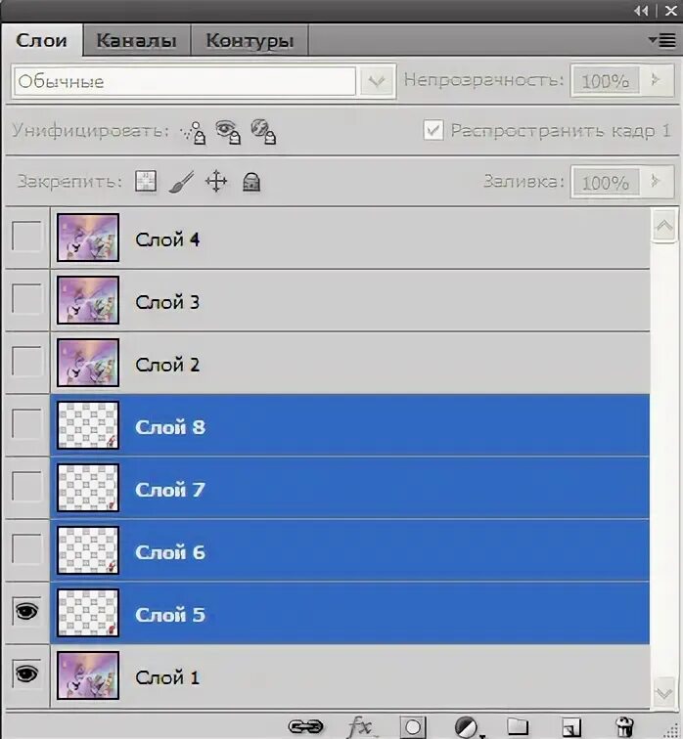Lock layer position move icon
The width and height of the screenshot is (683, 739).
(x=216, y=182)
